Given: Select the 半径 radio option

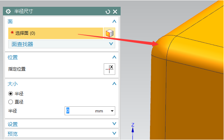Looking at the screenshot, I should click(10, 93).
